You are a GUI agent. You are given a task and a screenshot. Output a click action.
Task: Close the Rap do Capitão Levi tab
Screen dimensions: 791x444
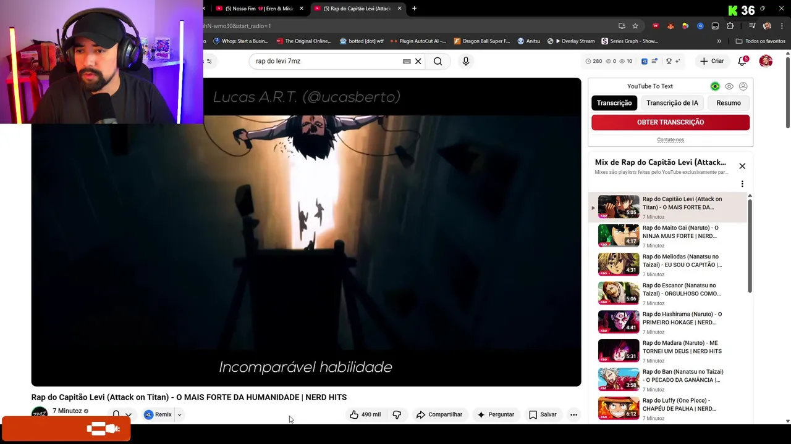[399, 9]
